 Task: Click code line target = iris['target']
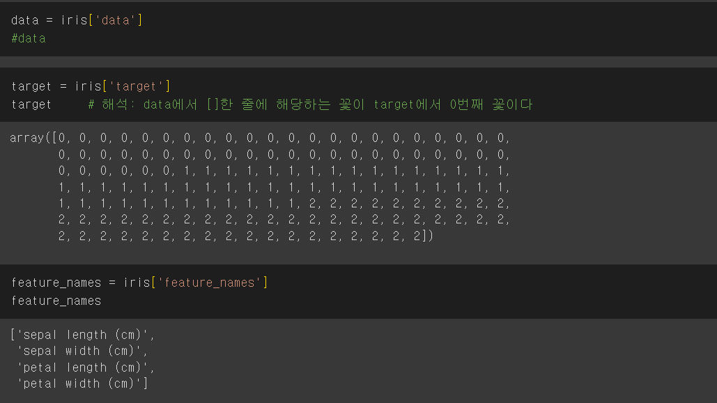pyautogui.click(x=91, y=86)
